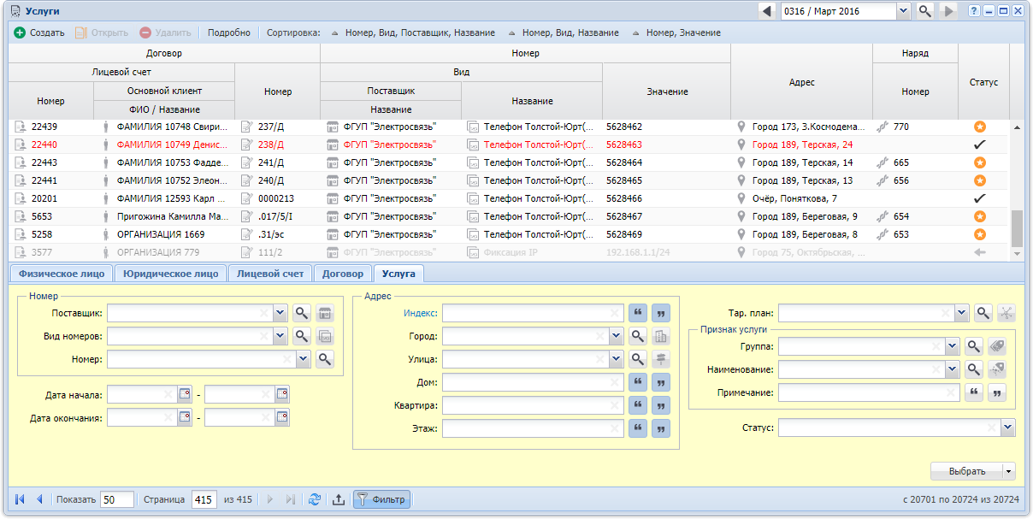Go to previous period arrow in title bar
The height and width of the screenshot is (519, 1033).
coord(766,11)
